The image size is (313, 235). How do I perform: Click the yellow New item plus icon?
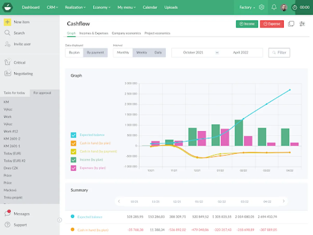tap(7, 22)
